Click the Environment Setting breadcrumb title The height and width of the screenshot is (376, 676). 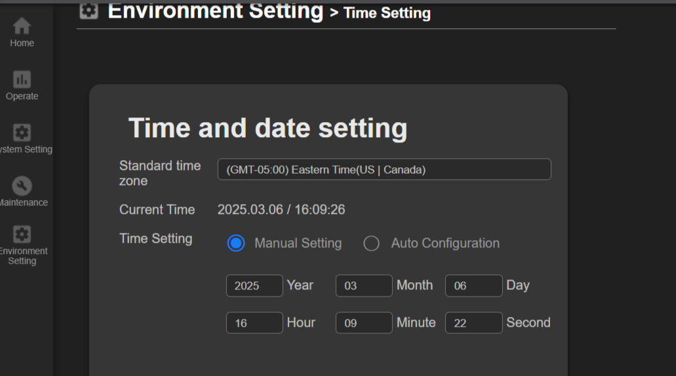click(x=216, y=10)
